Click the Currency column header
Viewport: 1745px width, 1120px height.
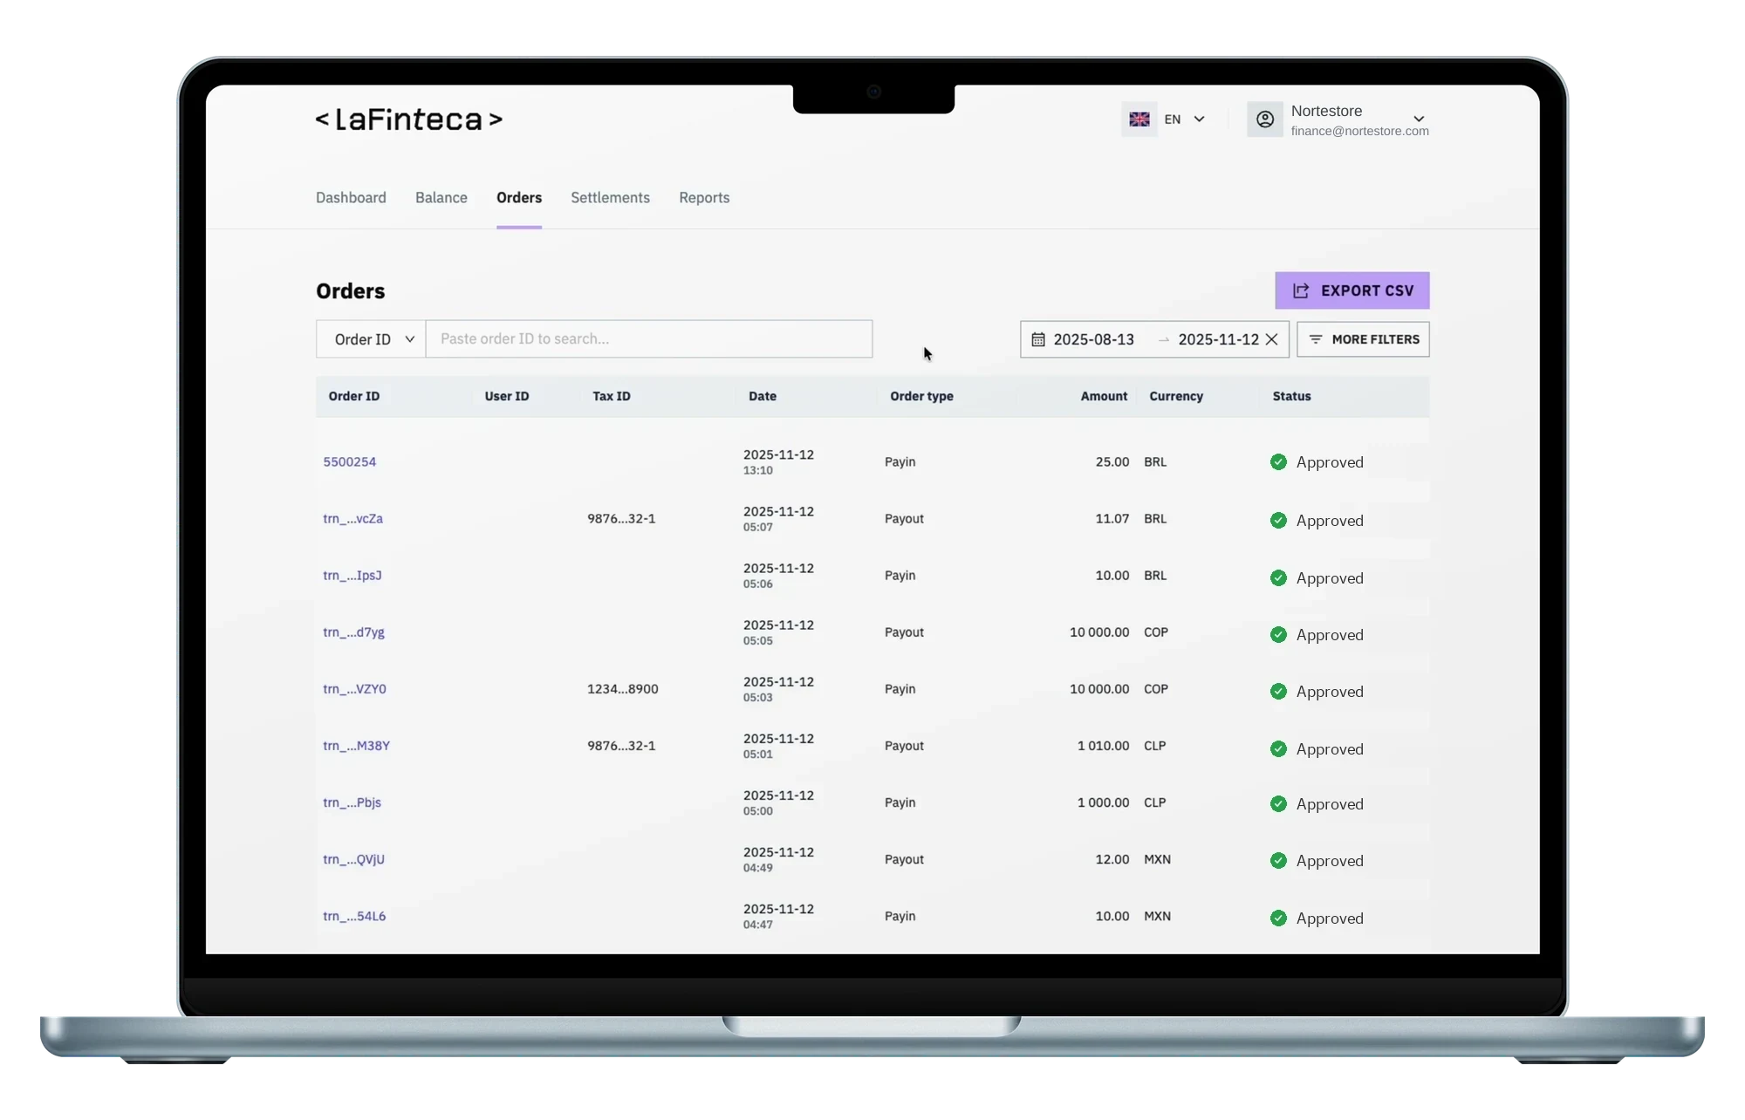(1176, 396)
